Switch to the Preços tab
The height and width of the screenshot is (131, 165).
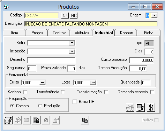coord(37,33)
